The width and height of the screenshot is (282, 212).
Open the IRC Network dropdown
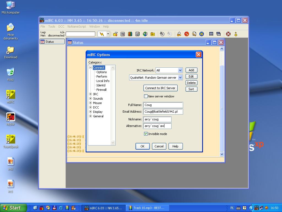tap(180, 70)
